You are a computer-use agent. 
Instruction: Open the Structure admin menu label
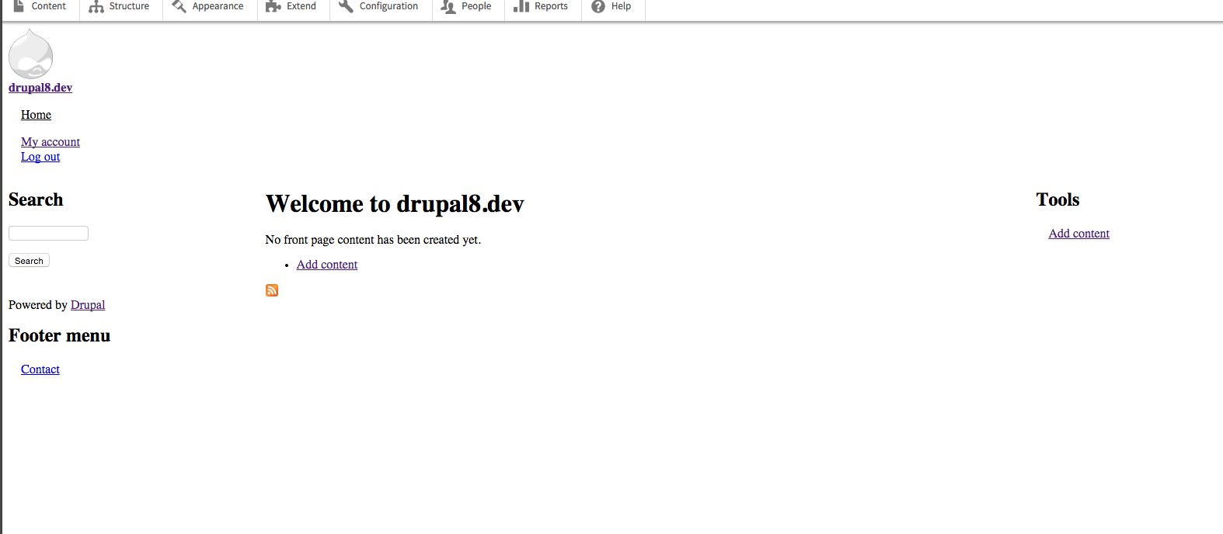coord(129,6)
